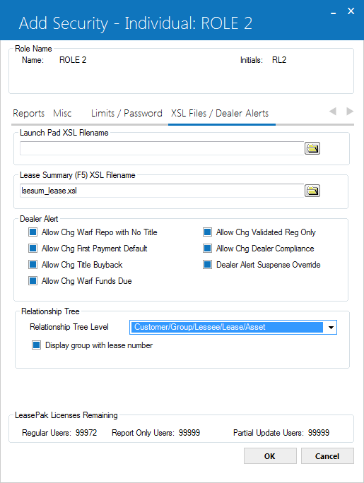The image size is (364, 483).
Task: Uncheck Display group with lease number
Action: [36, 345]
